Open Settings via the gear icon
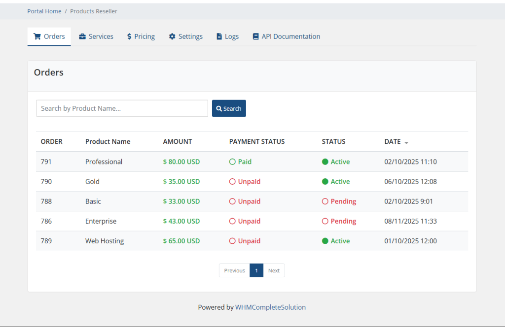This screenshot has height=327, width=505. [x=172, y=36]
